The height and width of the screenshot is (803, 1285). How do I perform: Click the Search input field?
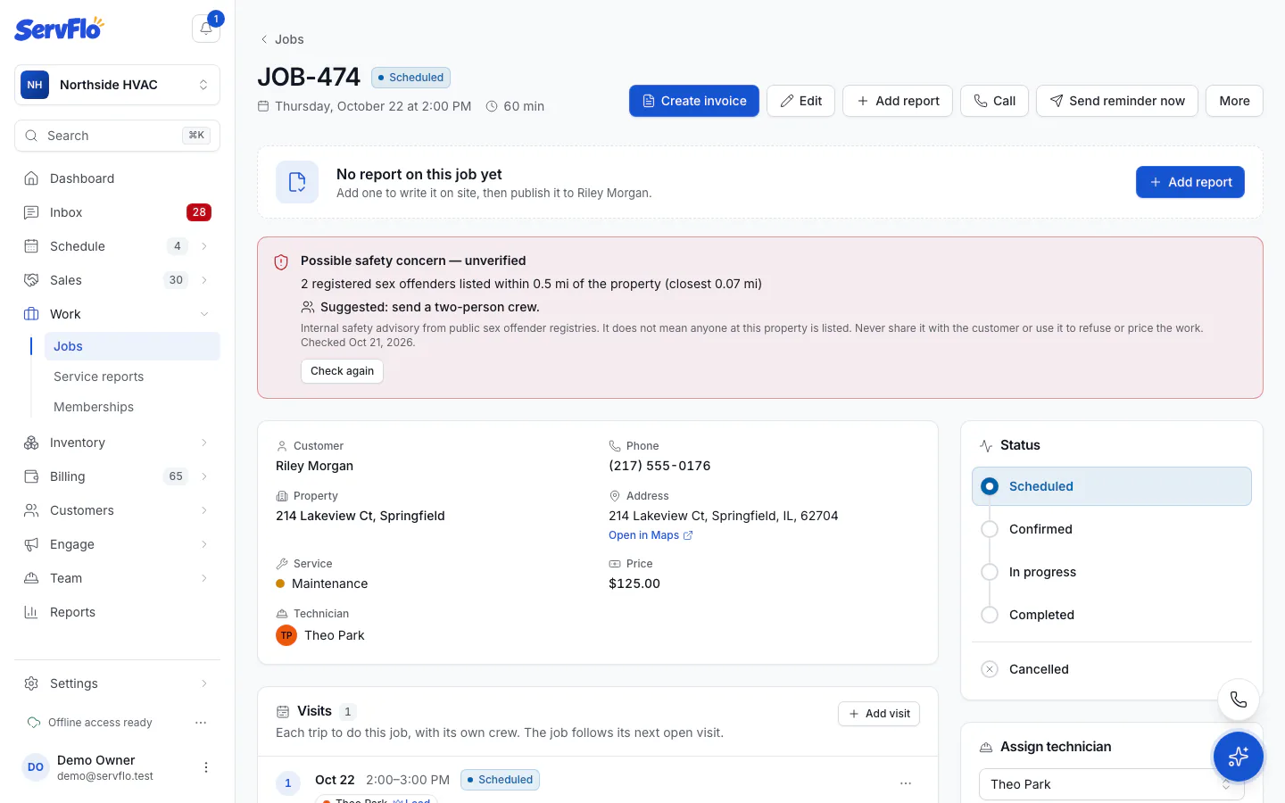(x=117, y=136)
